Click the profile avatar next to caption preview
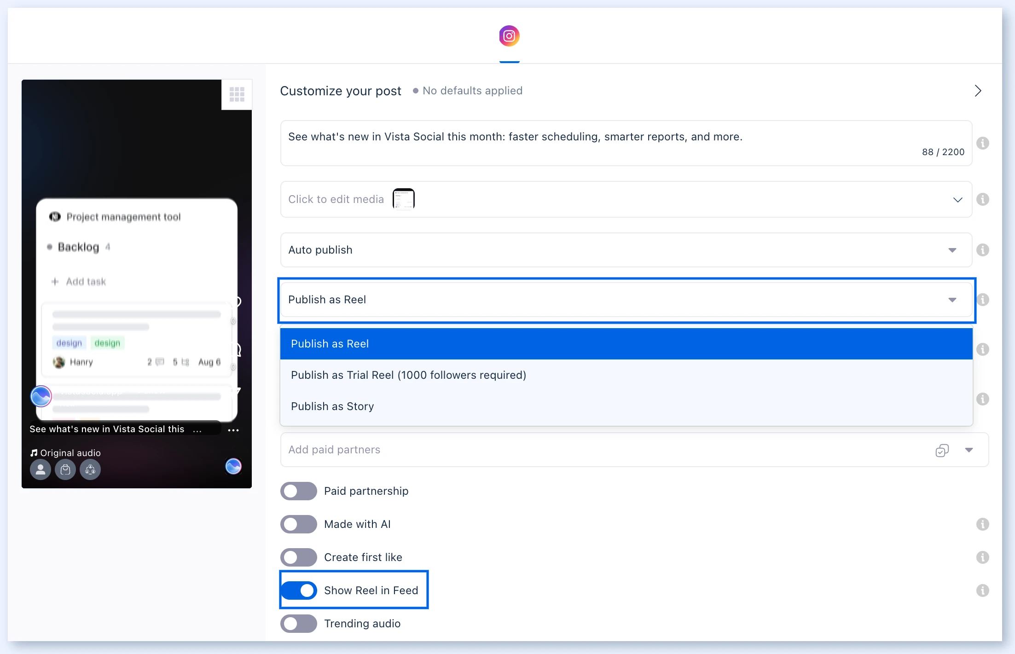The image size is (1015, 654). [41, 396]
